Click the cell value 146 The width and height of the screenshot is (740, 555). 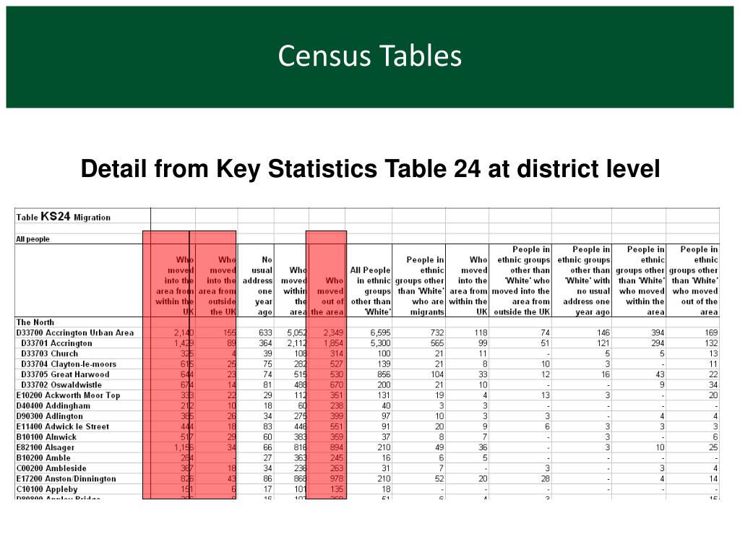click(603, 332)
